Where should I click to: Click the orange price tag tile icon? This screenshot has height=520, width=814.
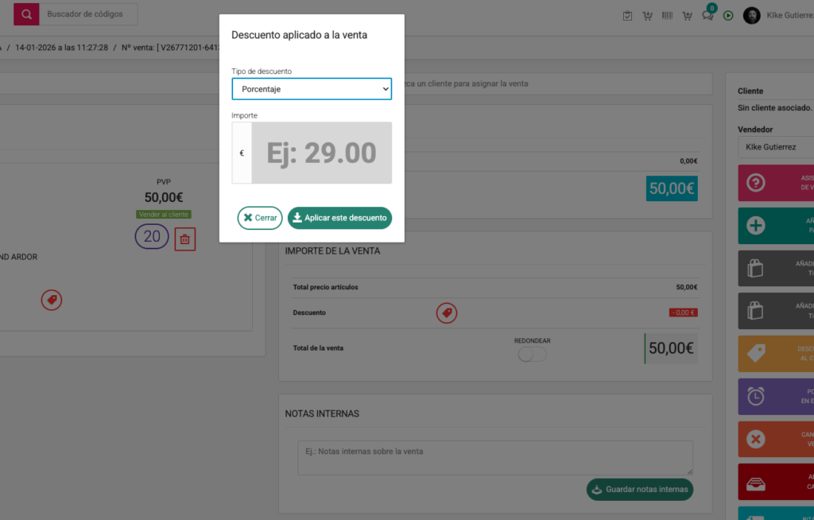pos(756,353)
